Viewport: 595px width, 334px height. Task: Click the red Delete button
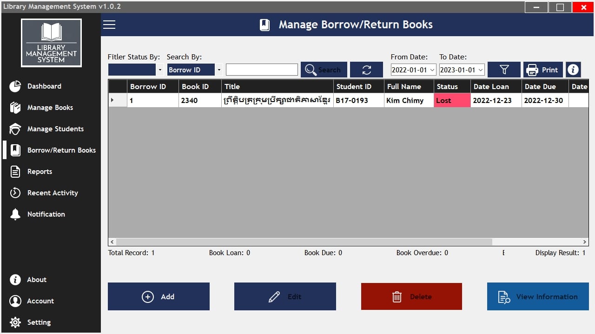tap(411, 296)
